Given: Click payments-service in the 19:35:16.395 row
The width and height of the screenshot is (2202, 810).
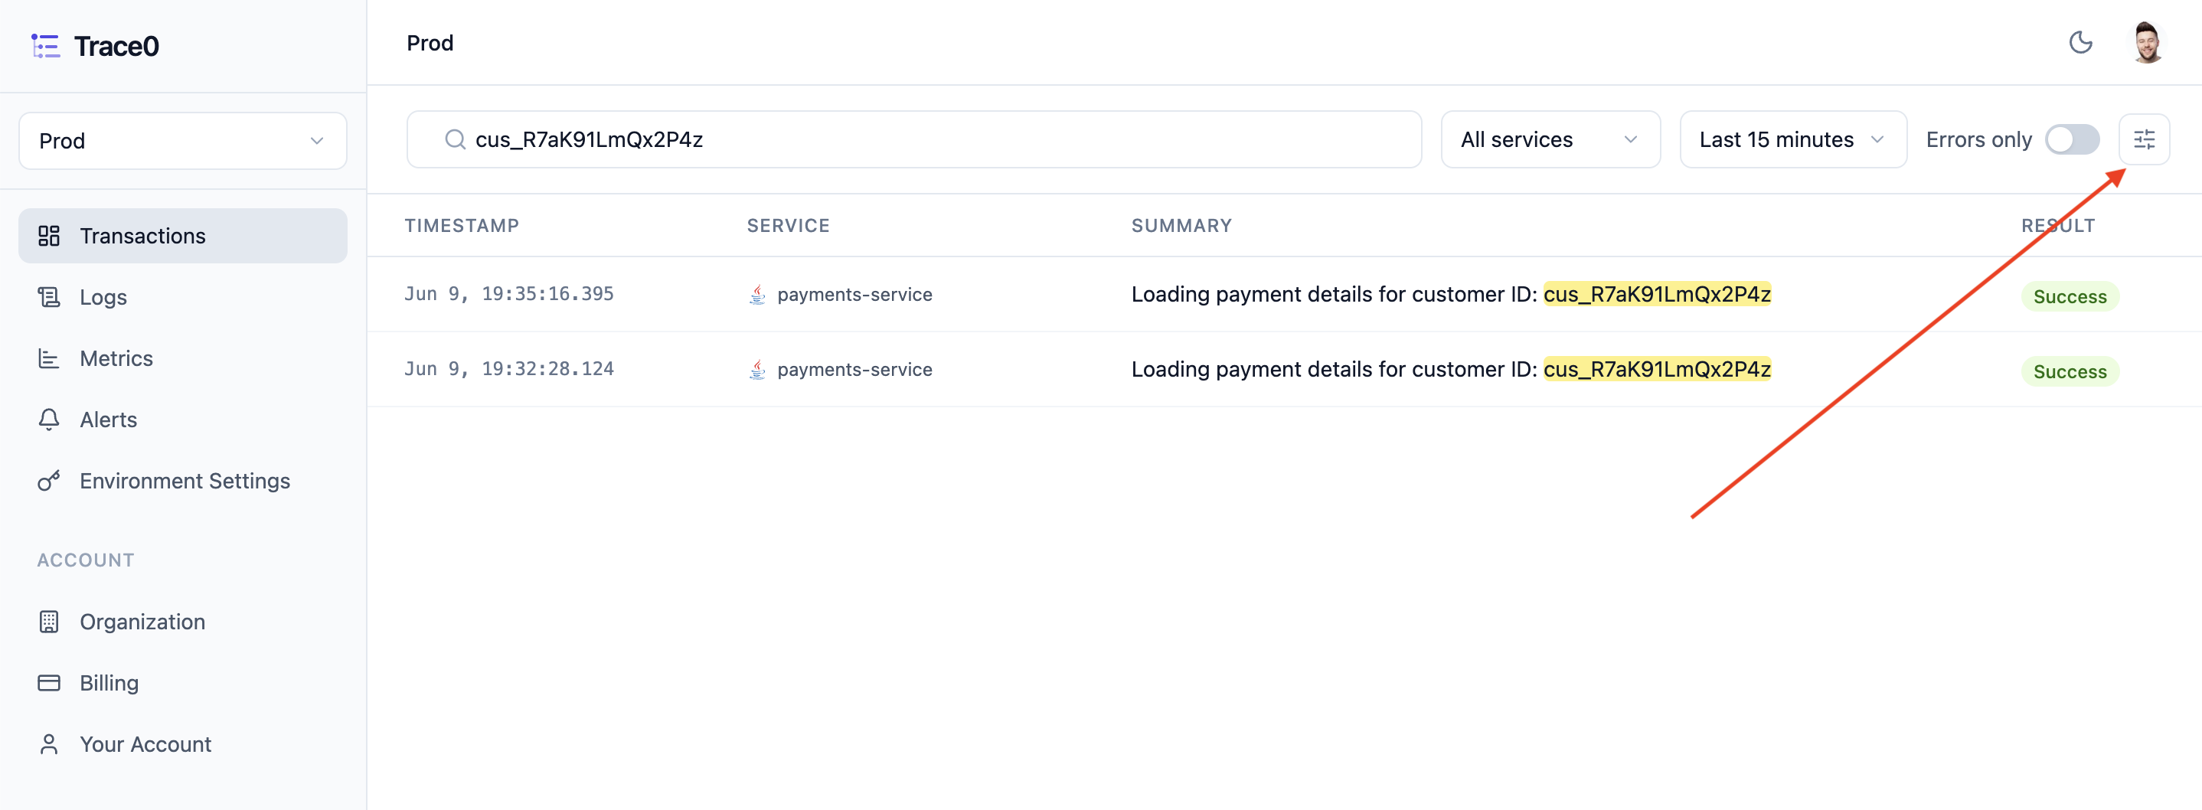Looking at the screenshot, I should (x=854, y=295).
